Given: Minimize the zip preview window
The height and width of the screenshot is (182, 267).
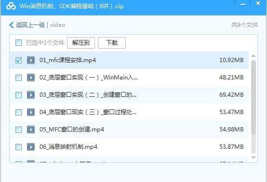Looking at the screenshot, I should click(242, 4).
